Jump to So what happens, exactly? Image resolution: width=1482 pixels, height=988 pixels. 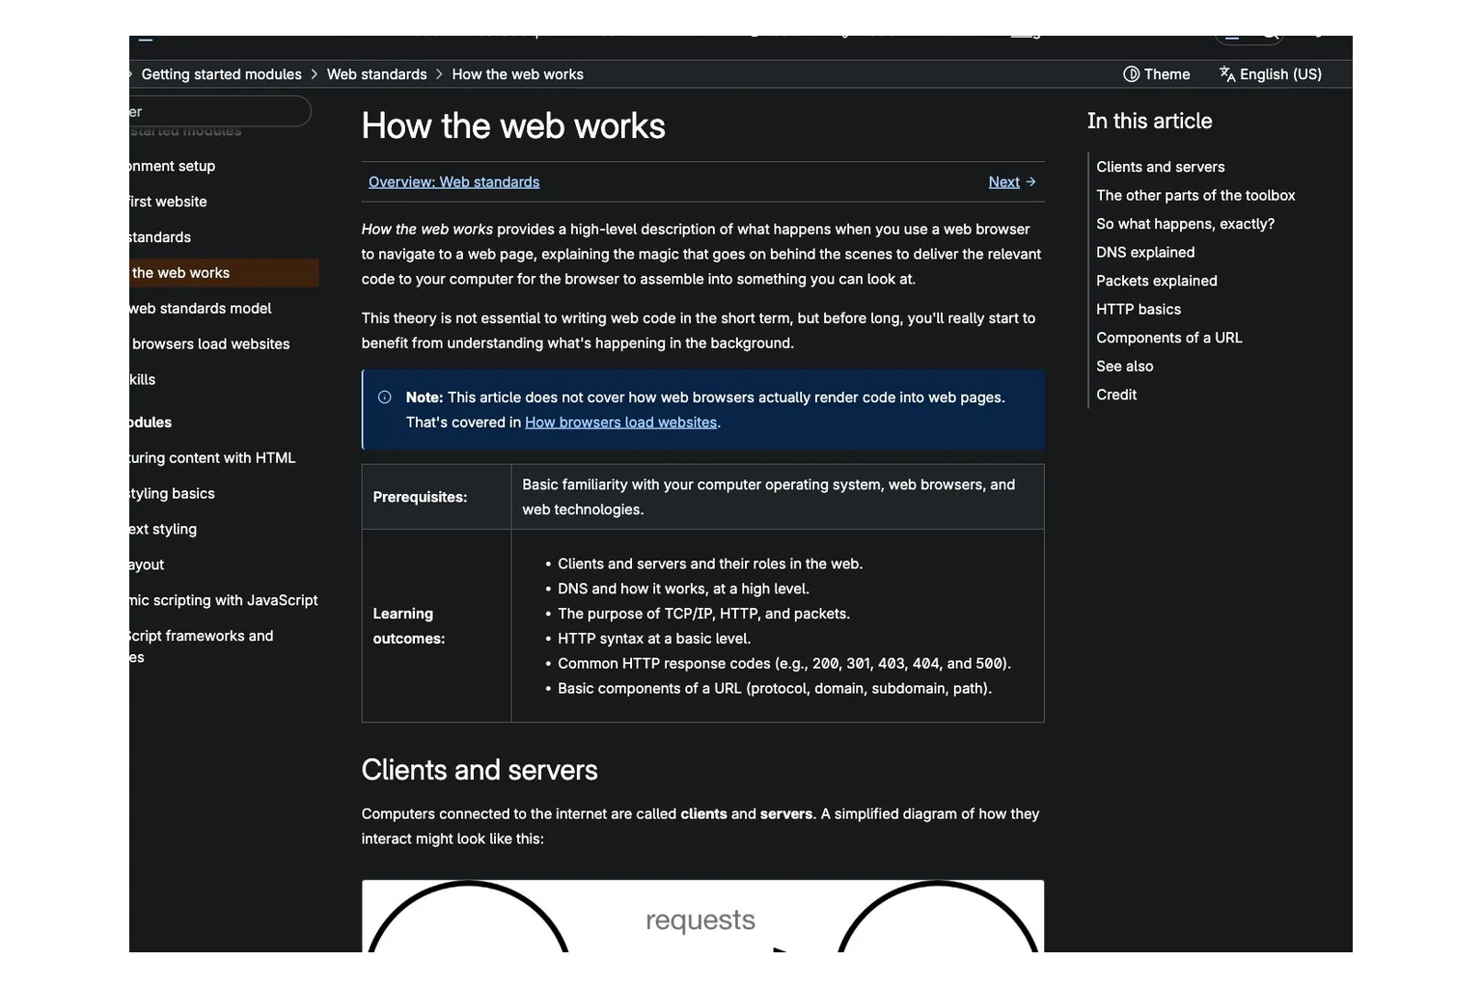click(1185, 224)
